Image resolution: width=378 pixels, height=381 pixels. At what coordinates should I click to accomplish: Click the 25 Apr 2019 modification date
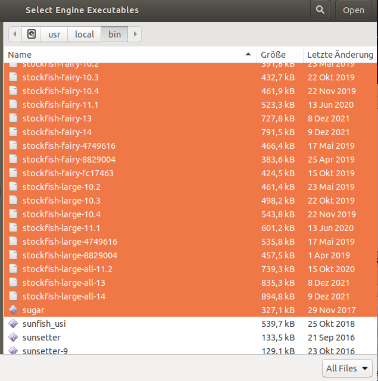click(331, 160)
